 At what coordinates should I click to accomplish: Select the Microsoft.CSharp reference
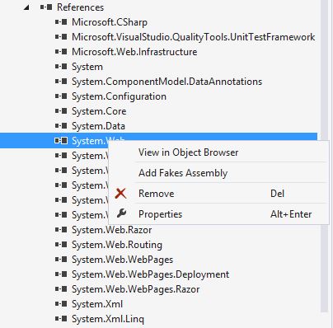(x=110, y=22)
